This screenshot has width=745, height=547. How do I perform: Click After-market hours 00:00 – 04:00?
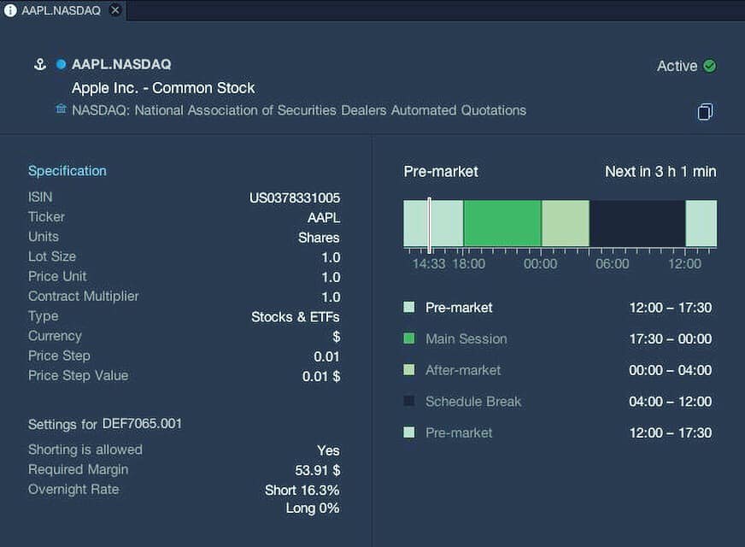(671, 370)
